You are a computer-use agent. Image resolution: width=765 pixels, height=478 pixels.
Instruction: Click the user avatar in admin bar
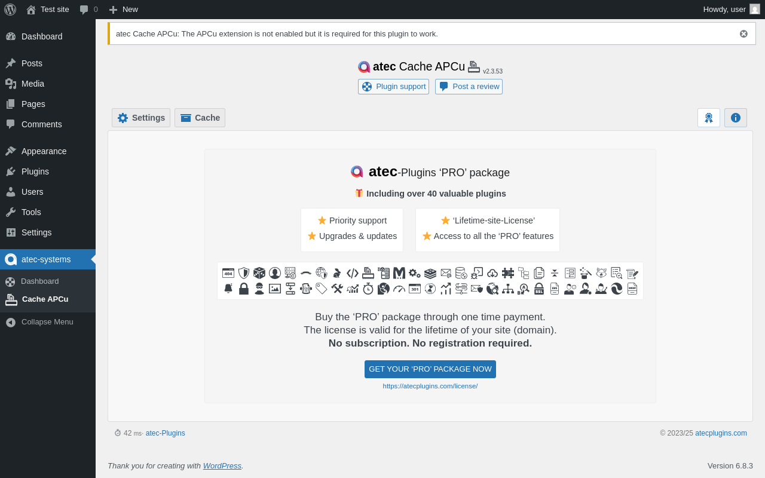[755, 9]
